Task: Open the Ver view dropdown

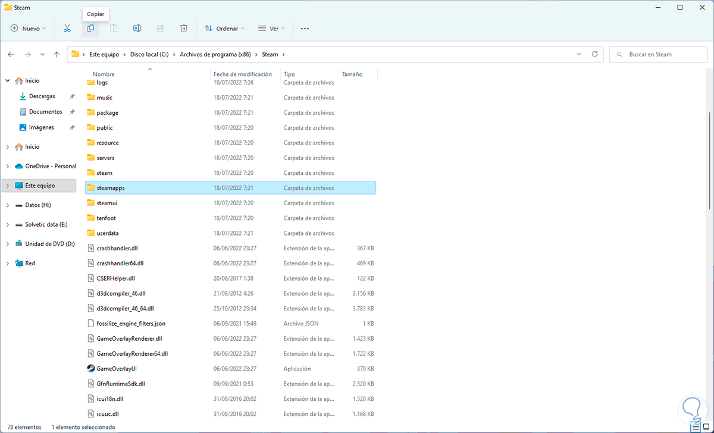Action: point(271,28)
